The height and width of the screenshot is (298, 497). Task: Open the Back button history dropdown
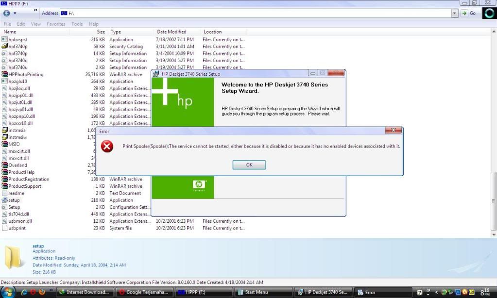[15, 13]
